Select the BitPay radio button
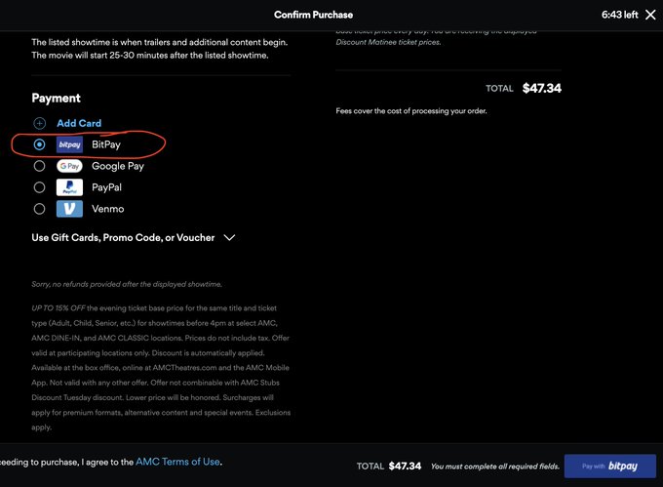Screen dimensions: 663x487 [x=39, y=144]
